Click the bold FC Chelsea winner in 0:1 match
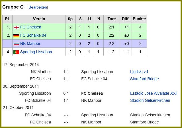 pyautogui.click(x=92, y=93)
